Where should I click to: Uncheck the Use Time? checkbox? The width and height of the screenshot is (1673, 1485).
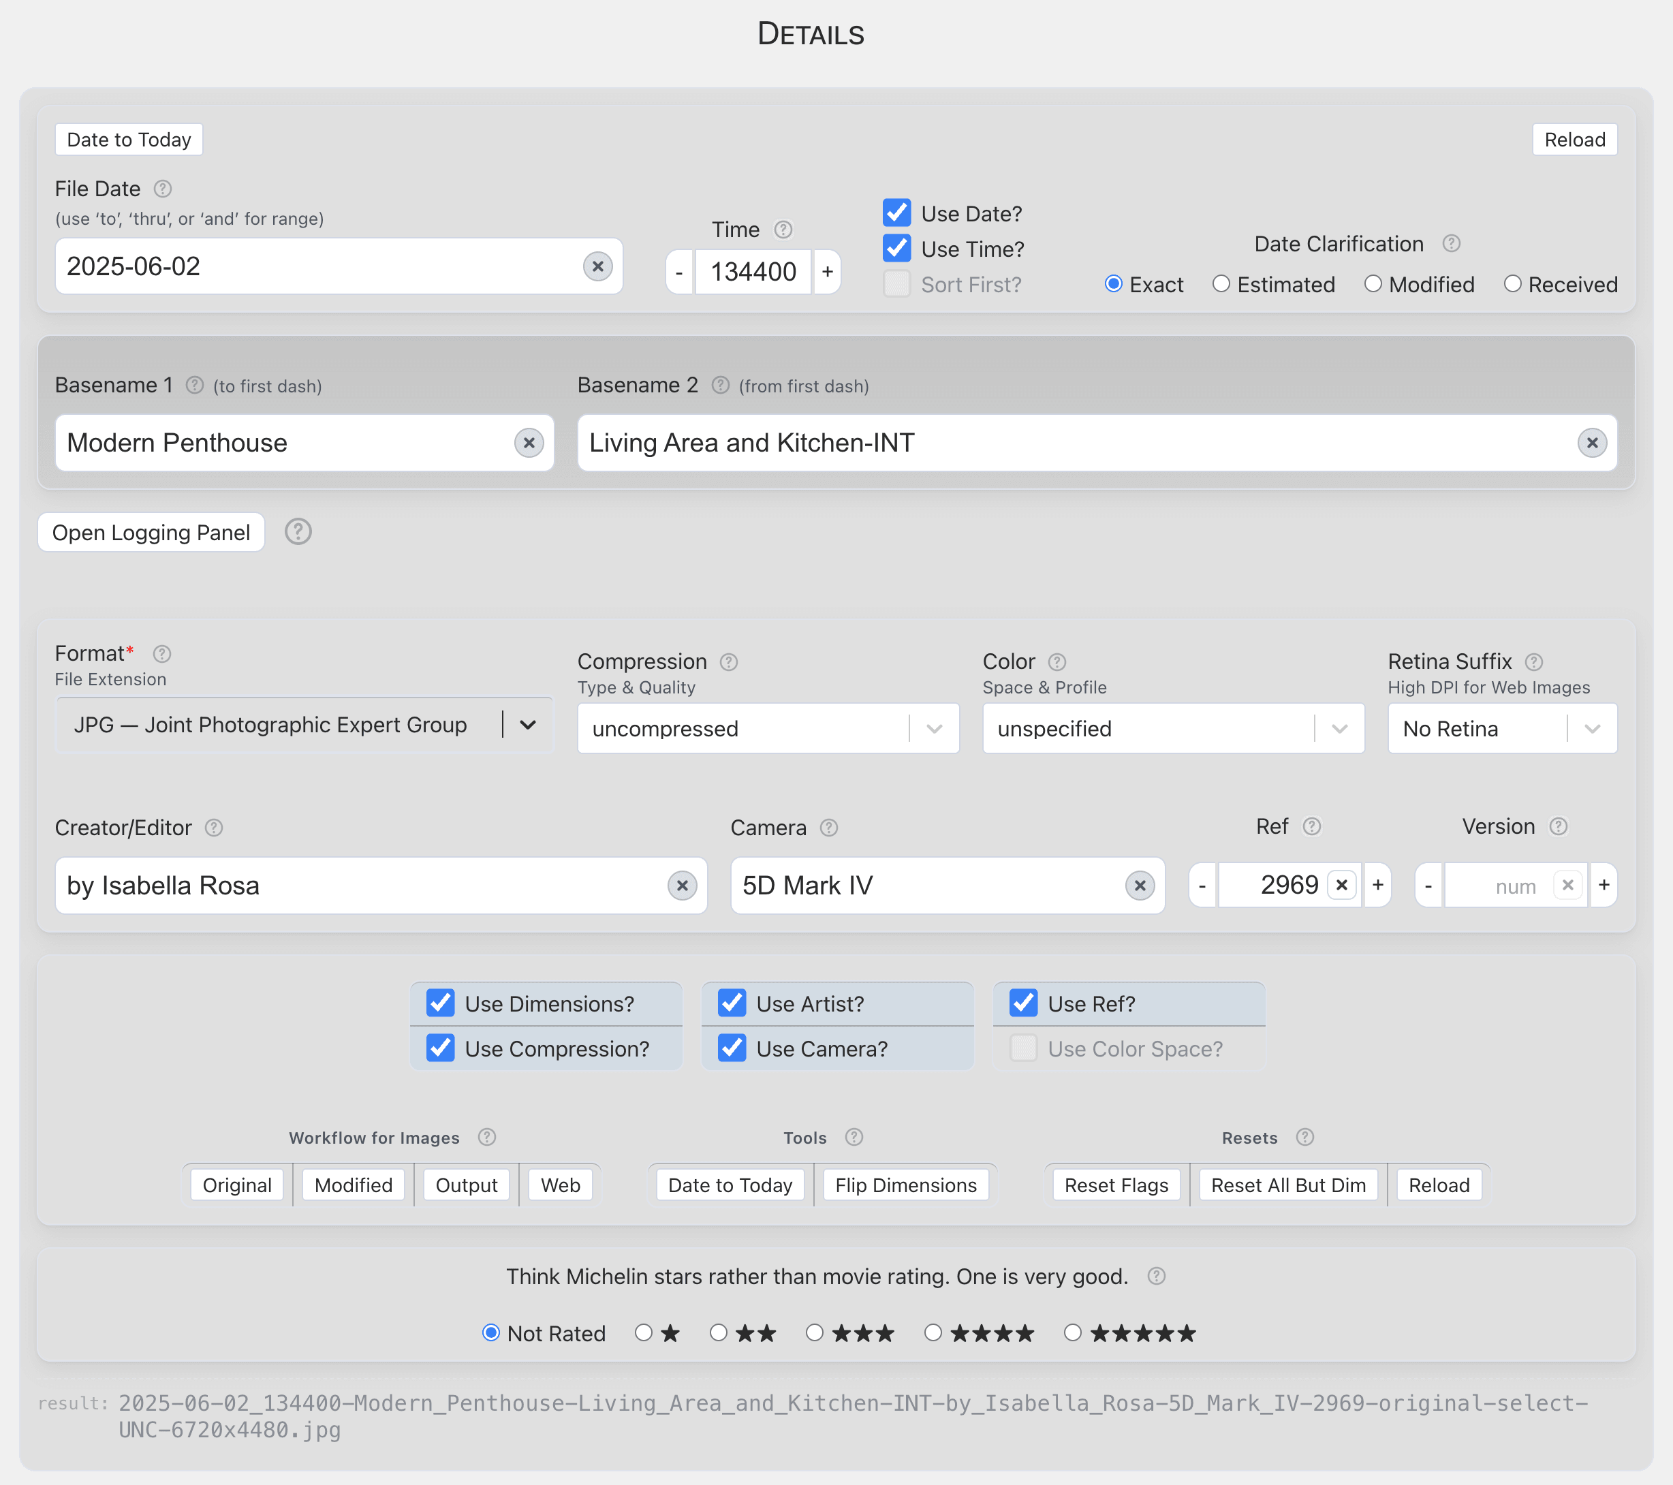click(897, 249)
